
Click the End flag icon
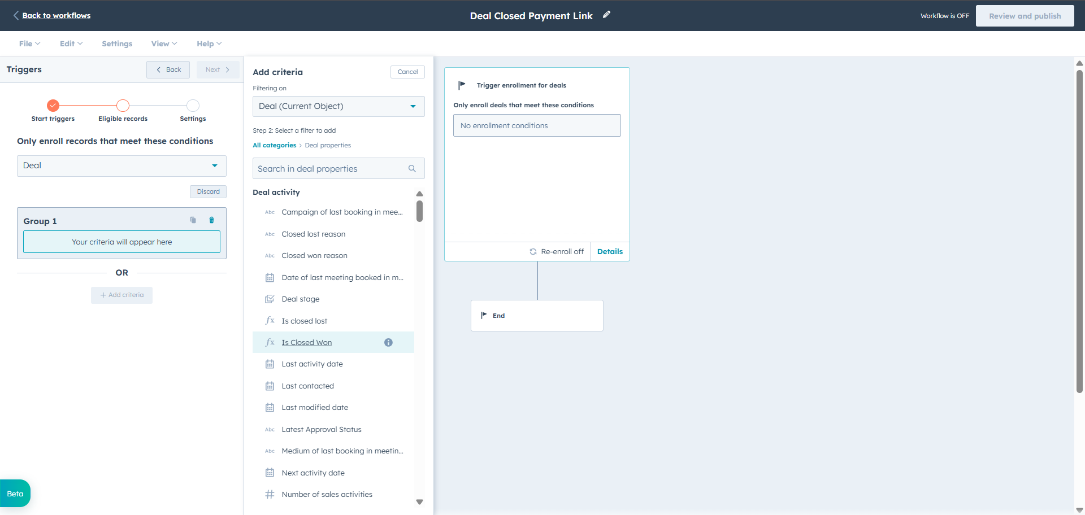pyautogui.click(x=484, y=315)
